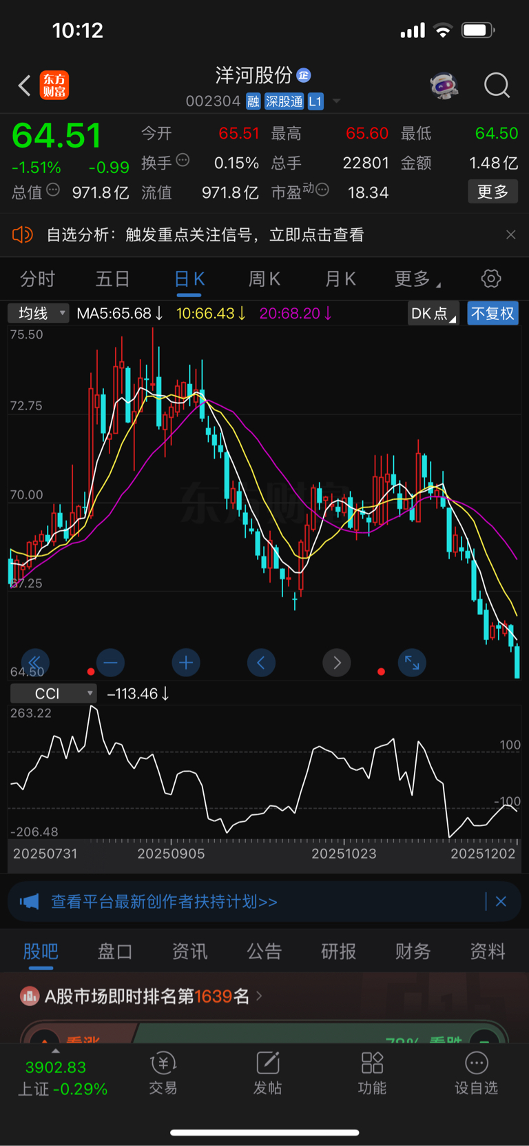Open the 自选分析 signal notice

click(x=205, y=235)
